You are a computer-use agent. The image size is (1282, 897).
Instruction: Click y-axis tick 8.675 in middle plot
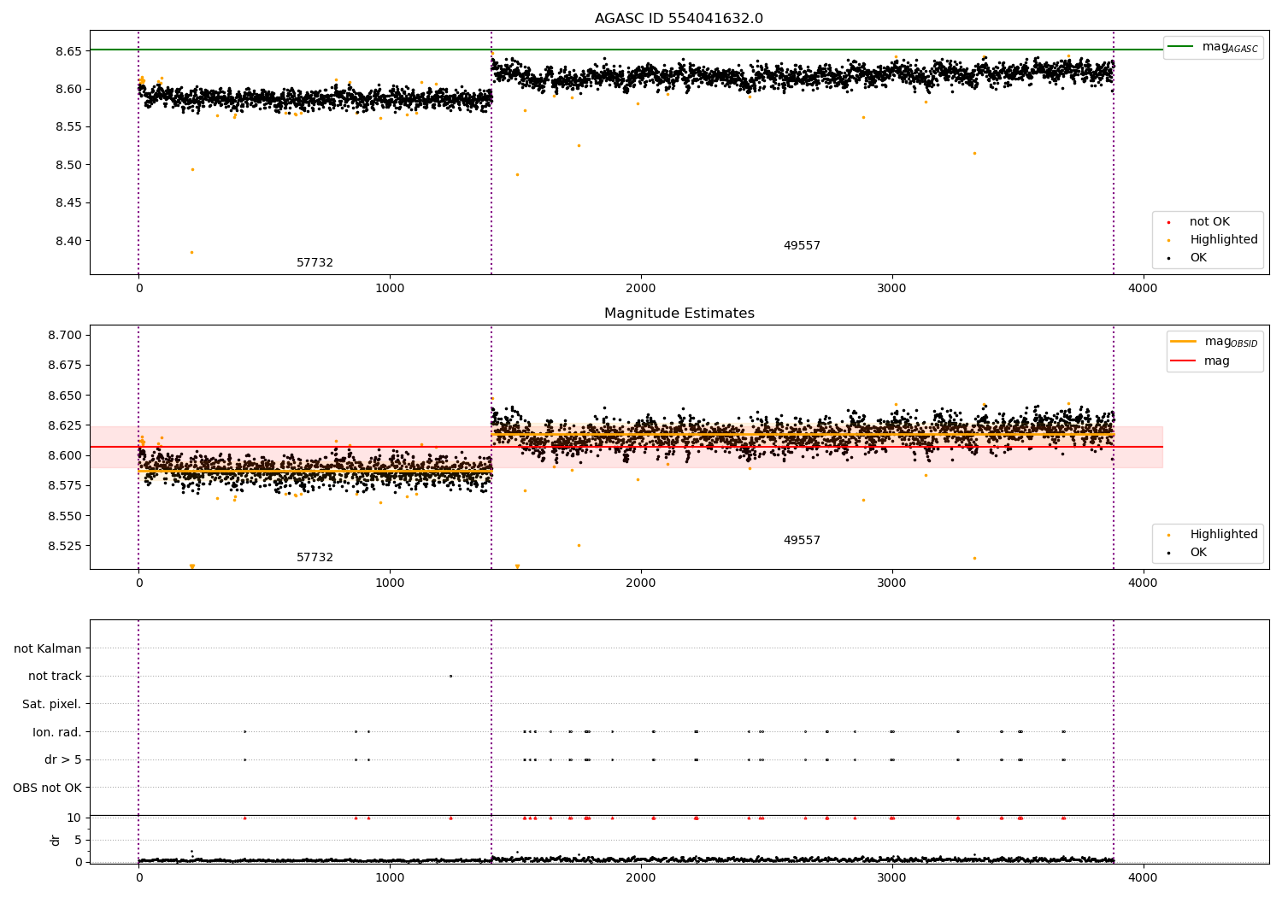(x=65, y=365)
